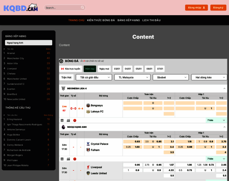229x181 pixels.
Task: Select the 05/01 date tab
Action: 139,69
